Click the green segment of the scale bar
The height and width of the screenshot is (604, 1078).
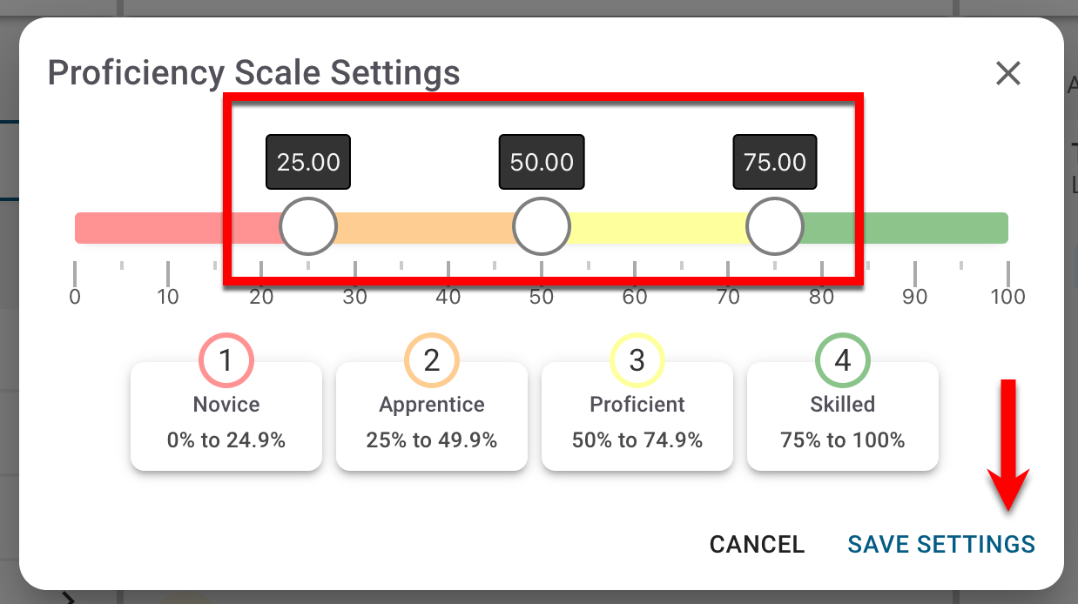tap(906, 228)
